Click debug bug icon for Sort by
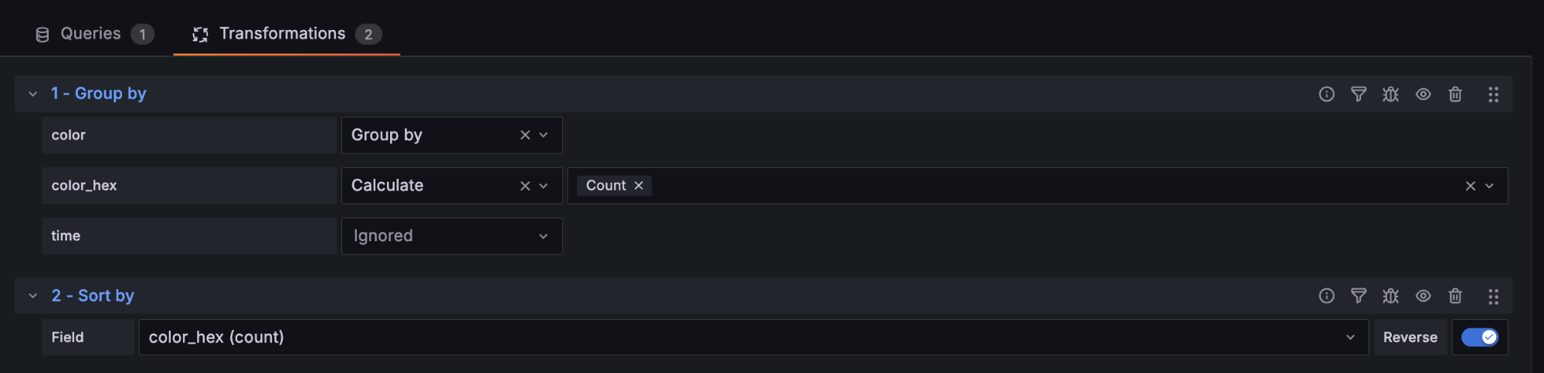The image size is (1544, 373). tap(1391, 296)
